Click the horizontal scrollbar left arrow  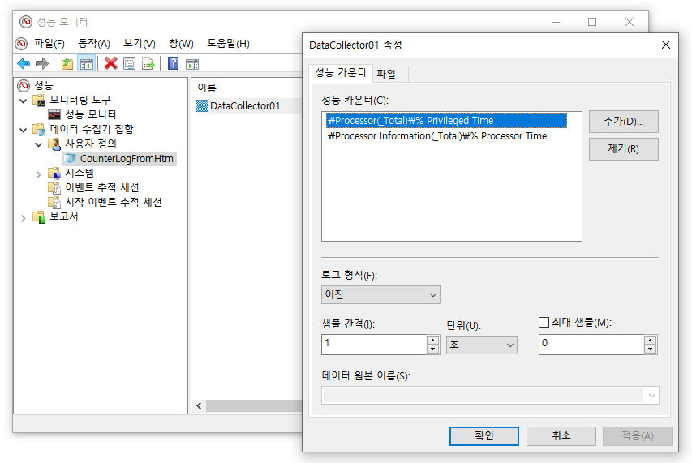[x=199, y=406]
